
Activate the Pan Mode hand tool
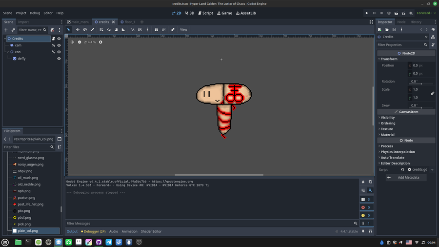[x=116, y=29]
